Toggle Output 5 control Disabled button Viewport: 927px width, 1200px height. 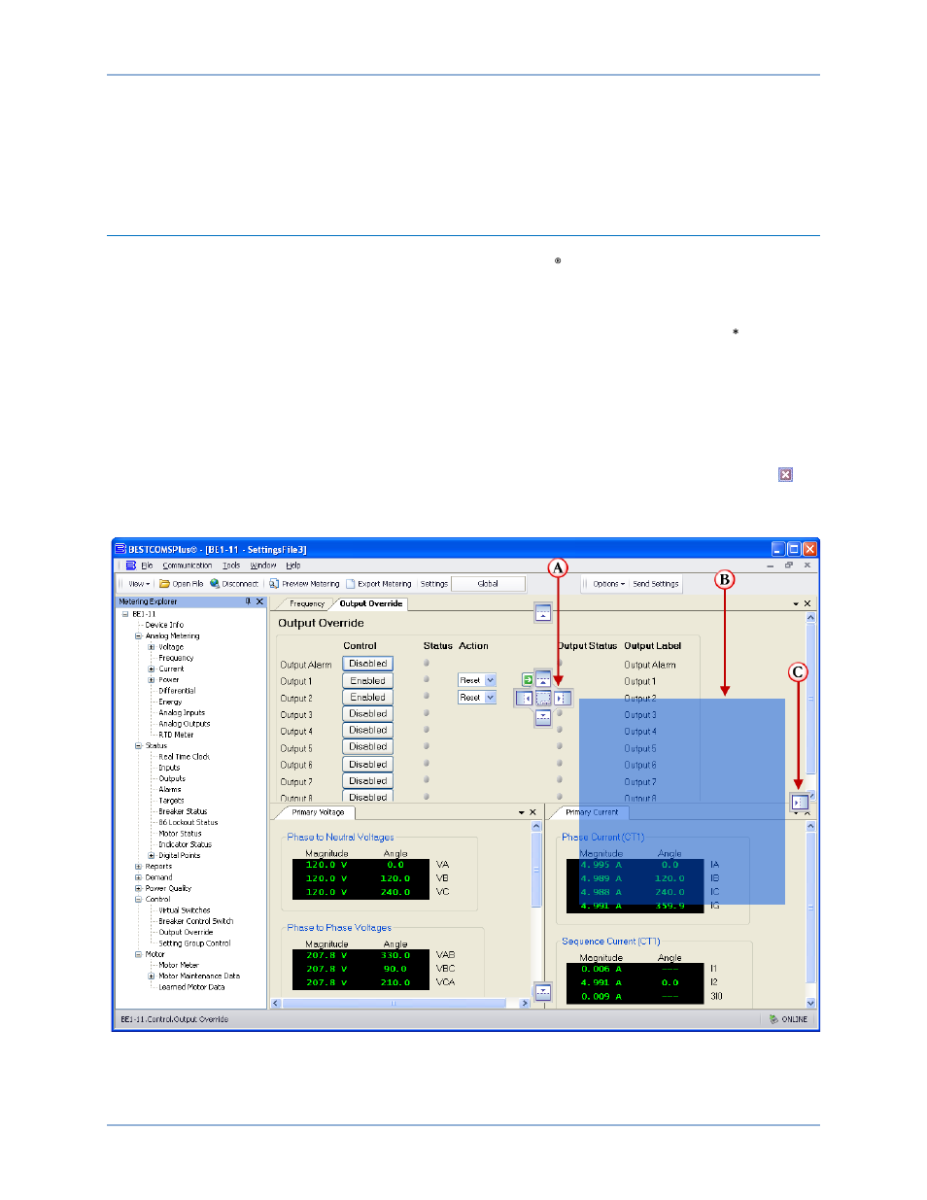click(368, 747)
